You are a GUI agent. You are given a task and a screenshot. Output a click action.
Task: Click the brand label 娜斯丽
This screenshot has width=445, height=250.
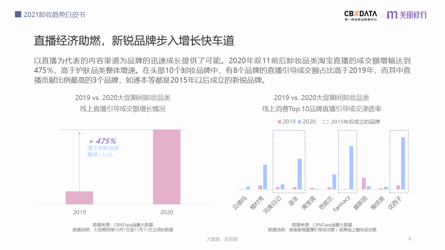pyautogui.click(x=361, y=203)
